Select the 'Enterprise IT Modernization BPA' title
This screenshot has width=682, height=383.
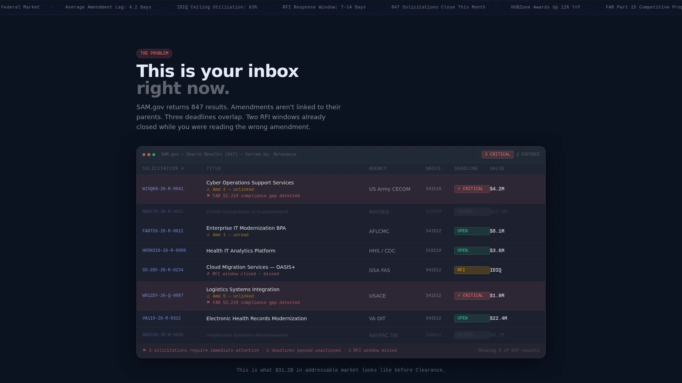[246, 228]
